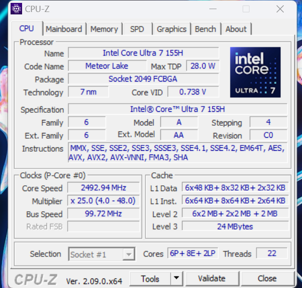Click the Validate button
This screenshot has width=302, height=288.
tap(211, 278)
